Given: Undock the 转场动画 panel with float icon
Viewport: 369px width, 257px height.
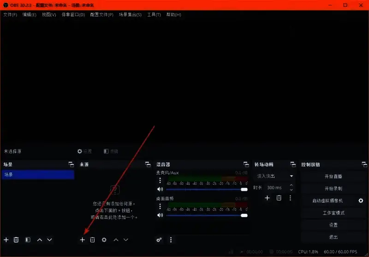Looking at the screenshot, I should coord(293,165).
